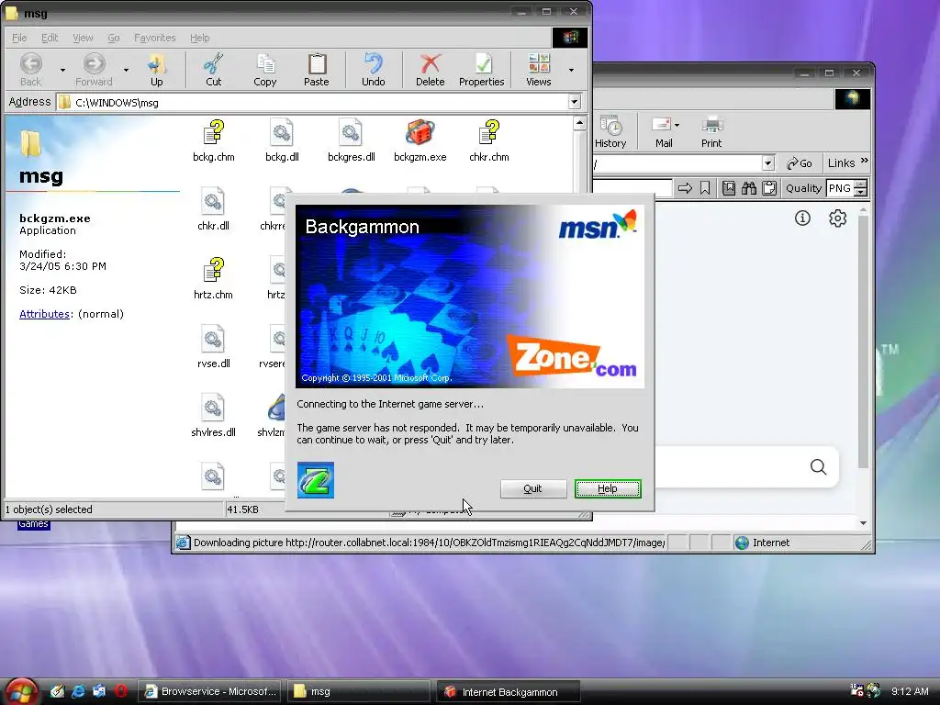Click the binoculars find icon
The height and width of the screenshot is (705, 940).
coord(749,188)
